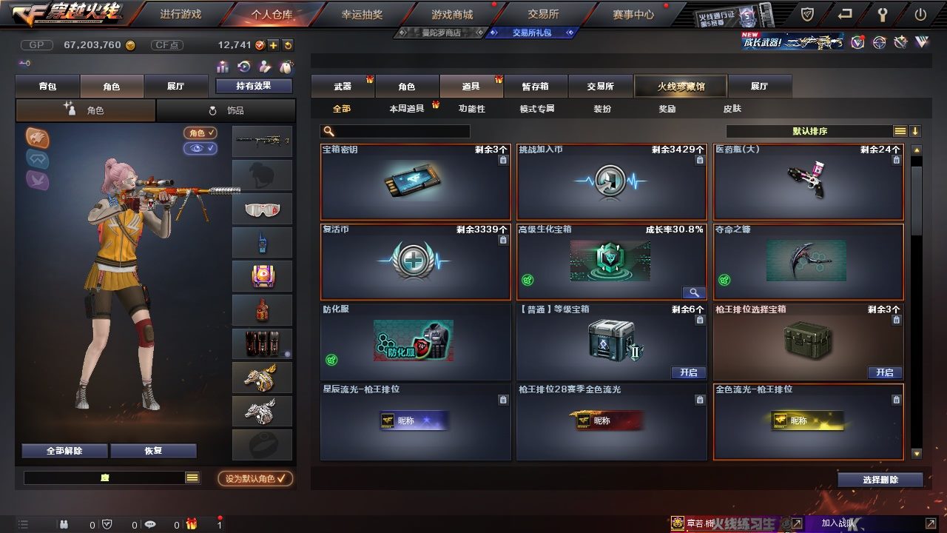Click the plus icon beside CF点 balance

coord(273,45)
